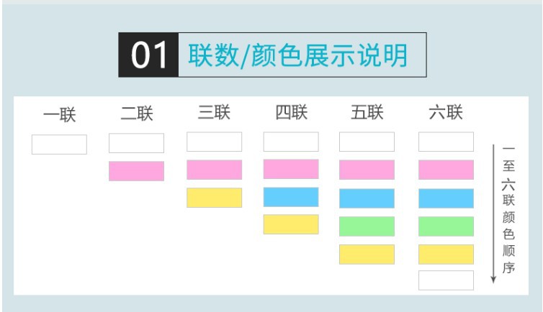
Task: Pick the green swatch in 五联 column
Action: click(x=367, y=226)
